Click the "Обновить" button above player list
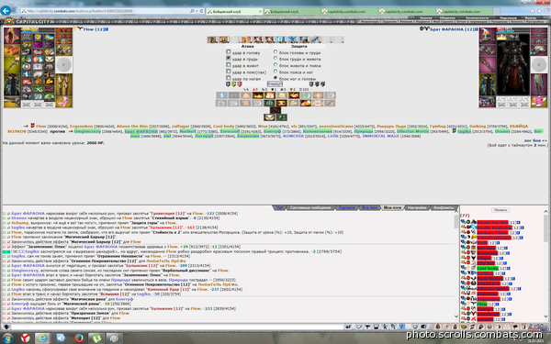Screen dimensions: 551x344 pyautogui.click(x=500, y=210)
